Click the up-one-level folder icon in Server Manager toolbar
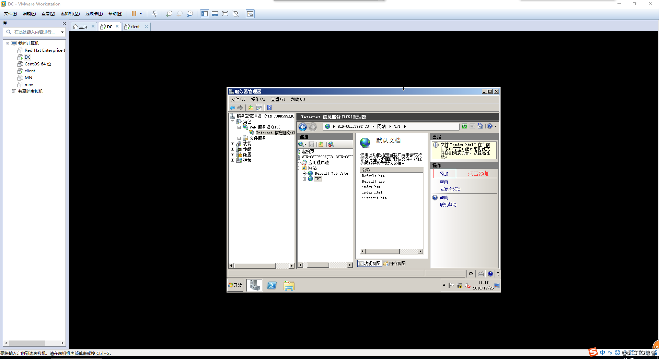Viewport: 659px width, 359px height. point(251,108)
